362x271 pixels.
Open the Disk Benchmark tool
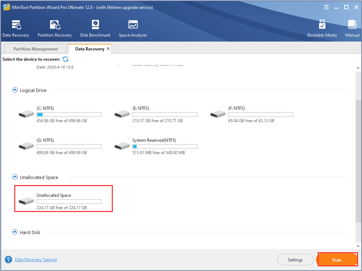click(95, 29)
